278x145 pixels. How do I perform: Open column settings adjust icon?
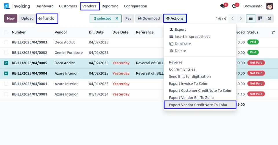pyautogui.click(x=273, y=32)
